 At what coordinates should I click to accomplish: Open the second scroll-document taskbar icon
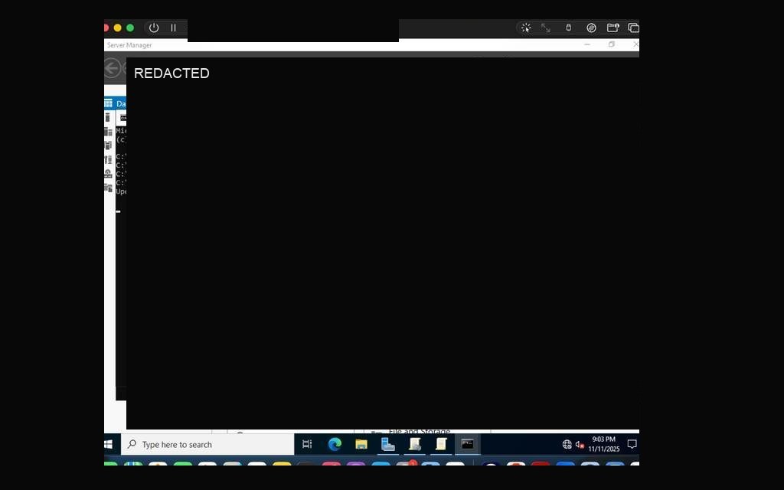tap(441, 444)
